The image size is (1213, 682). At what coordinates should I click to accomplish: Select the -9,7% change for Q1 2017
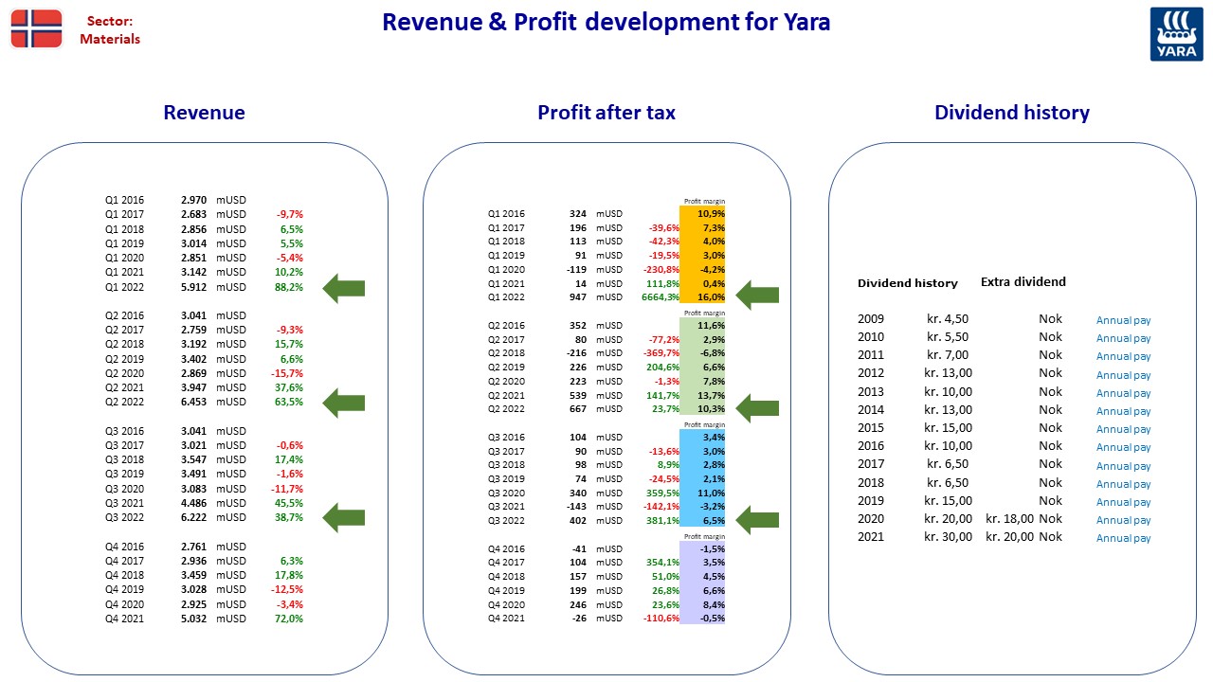tap(289, 214)
